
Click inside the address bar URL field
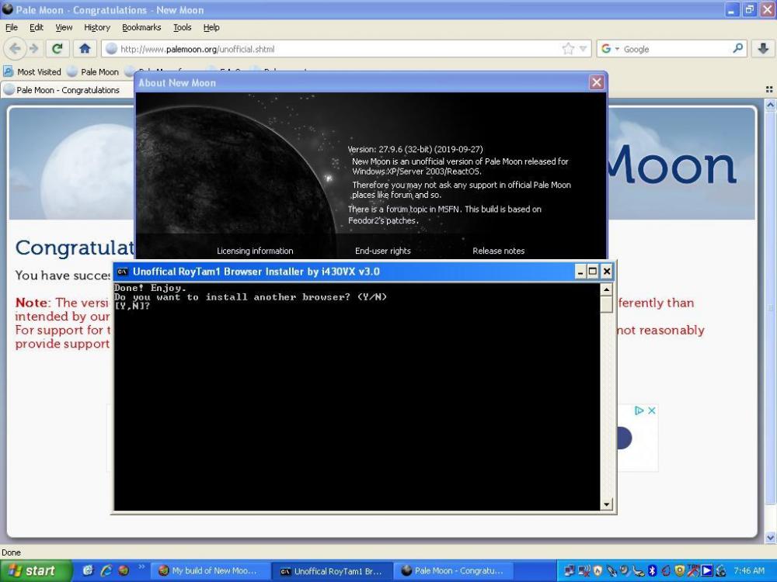334,49
